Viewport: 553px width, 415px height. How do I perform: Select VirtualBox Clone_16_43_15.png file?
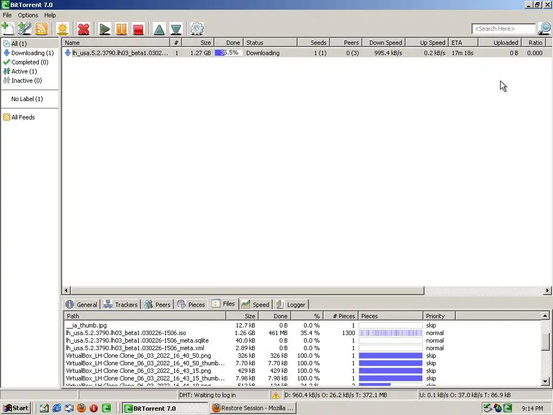302,371
